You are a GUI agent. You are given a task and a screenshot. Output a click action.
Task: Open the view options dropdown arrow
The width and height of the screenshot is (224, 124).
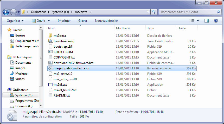click(198, 21)
